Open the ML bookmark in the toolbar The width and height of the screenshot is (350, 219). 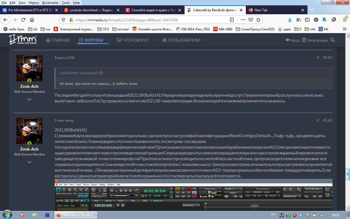point(324,29)
